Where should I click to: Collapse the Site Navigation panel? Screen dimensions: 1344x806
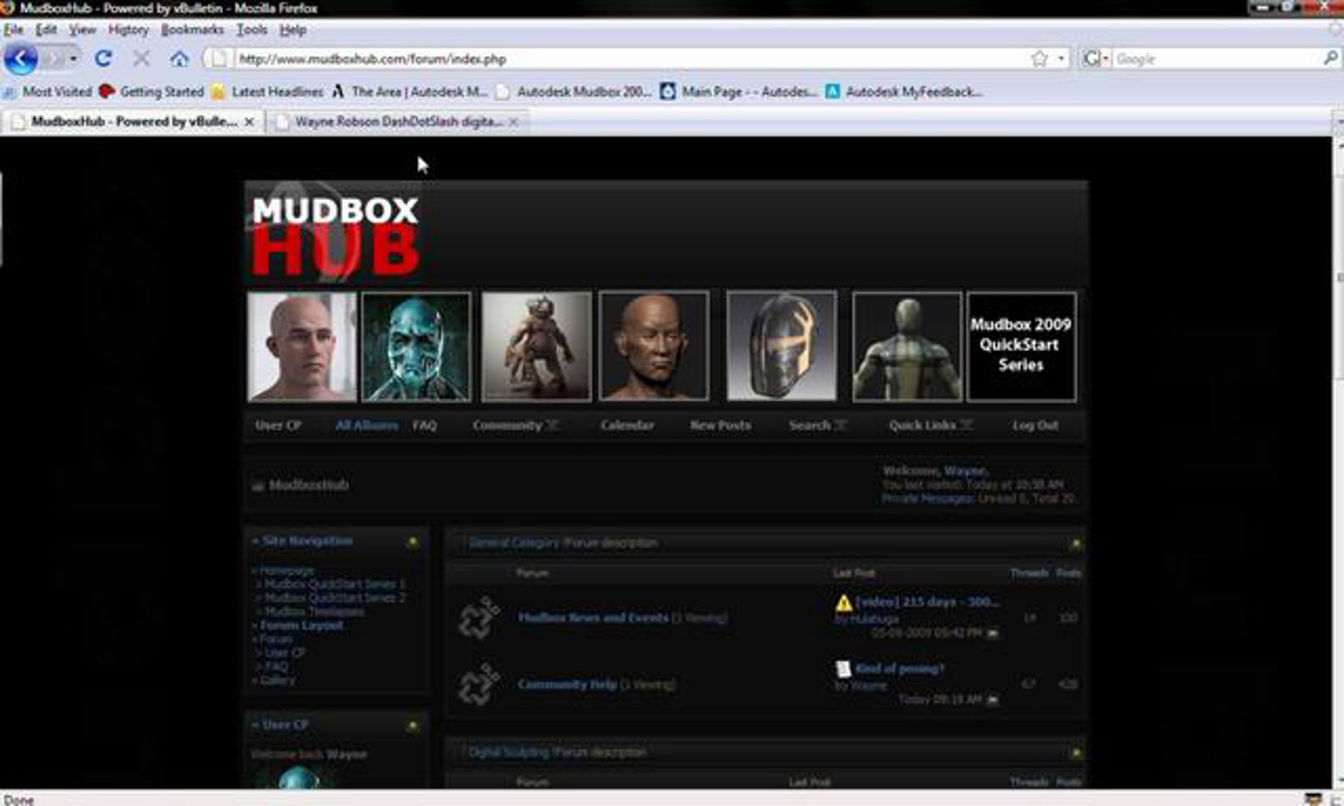(x=413, y=542)
